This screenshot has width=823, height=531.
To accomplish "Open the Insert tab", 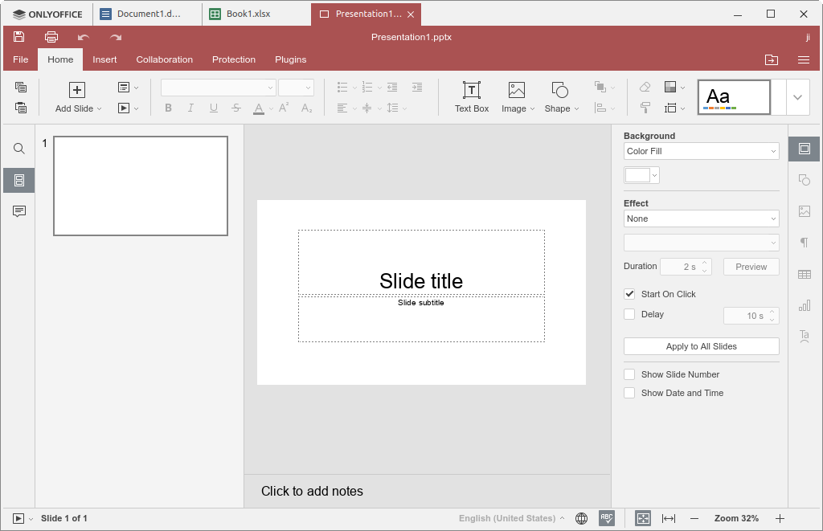I will coord(104,59).
